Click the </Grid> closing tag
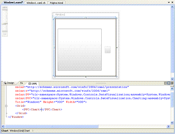 click(x=21, y=113)
